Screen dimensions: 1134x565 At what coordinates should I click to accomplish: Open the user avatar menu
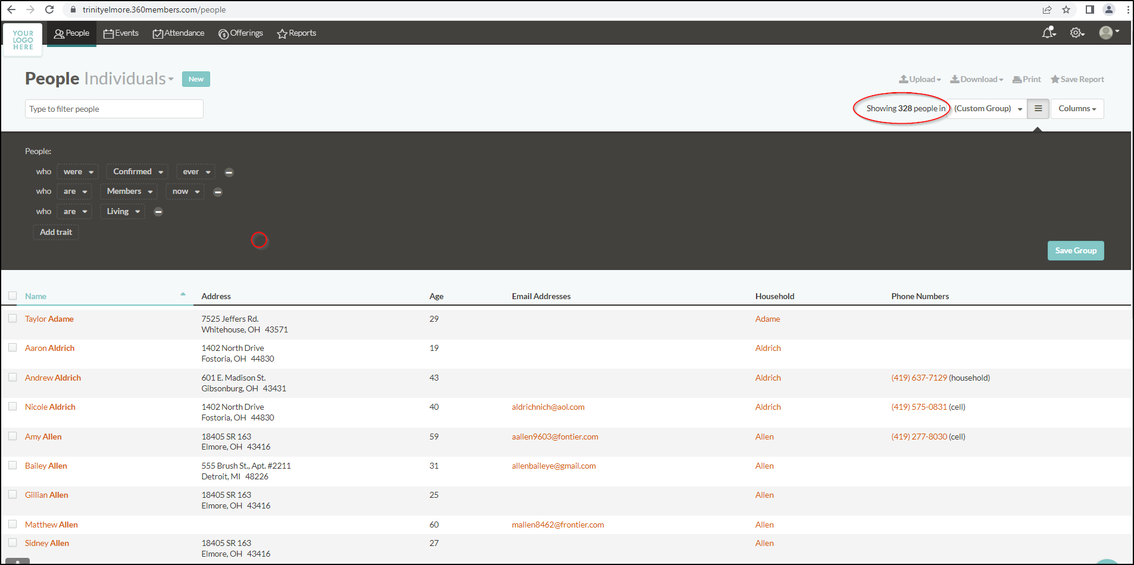[x=1109, y=32]
